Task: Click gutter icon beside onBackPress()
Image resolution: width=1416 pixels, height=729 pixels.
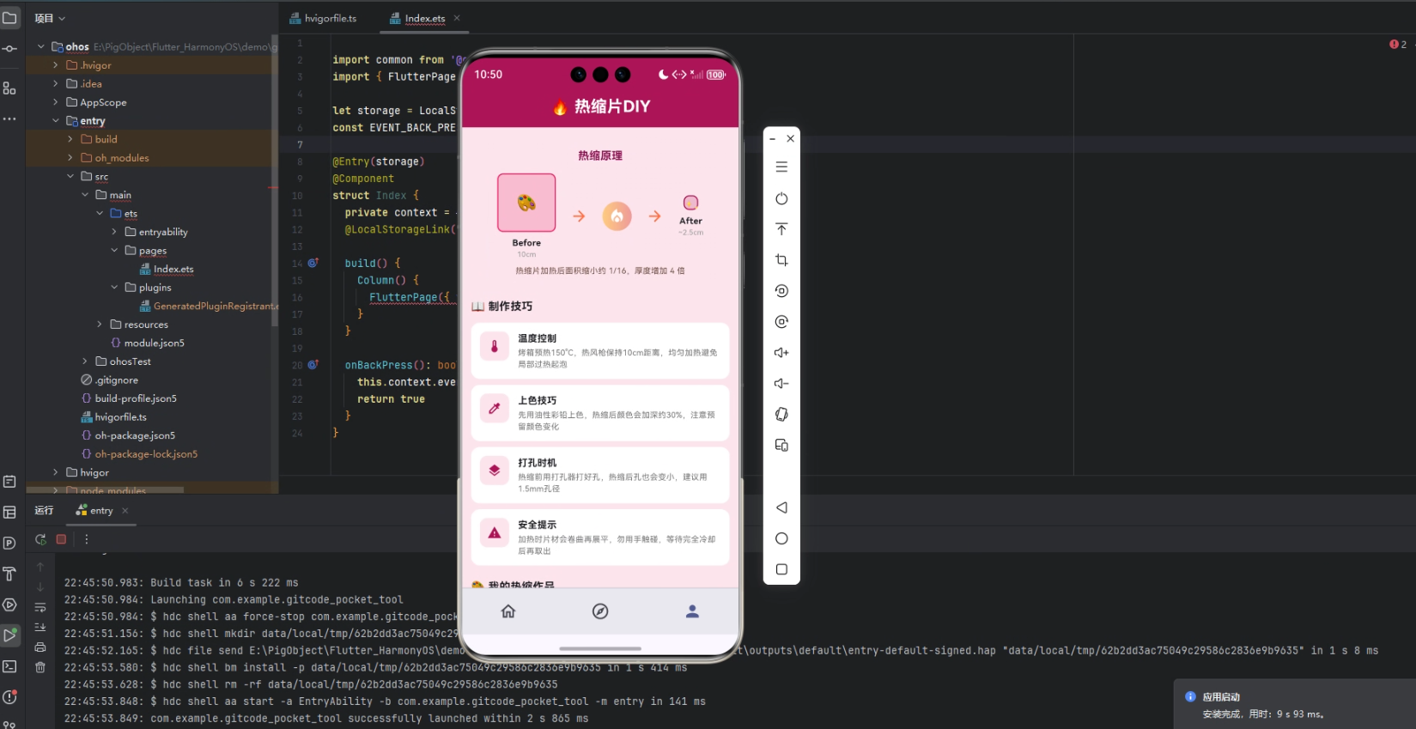Action: click(x=313, y=365)
